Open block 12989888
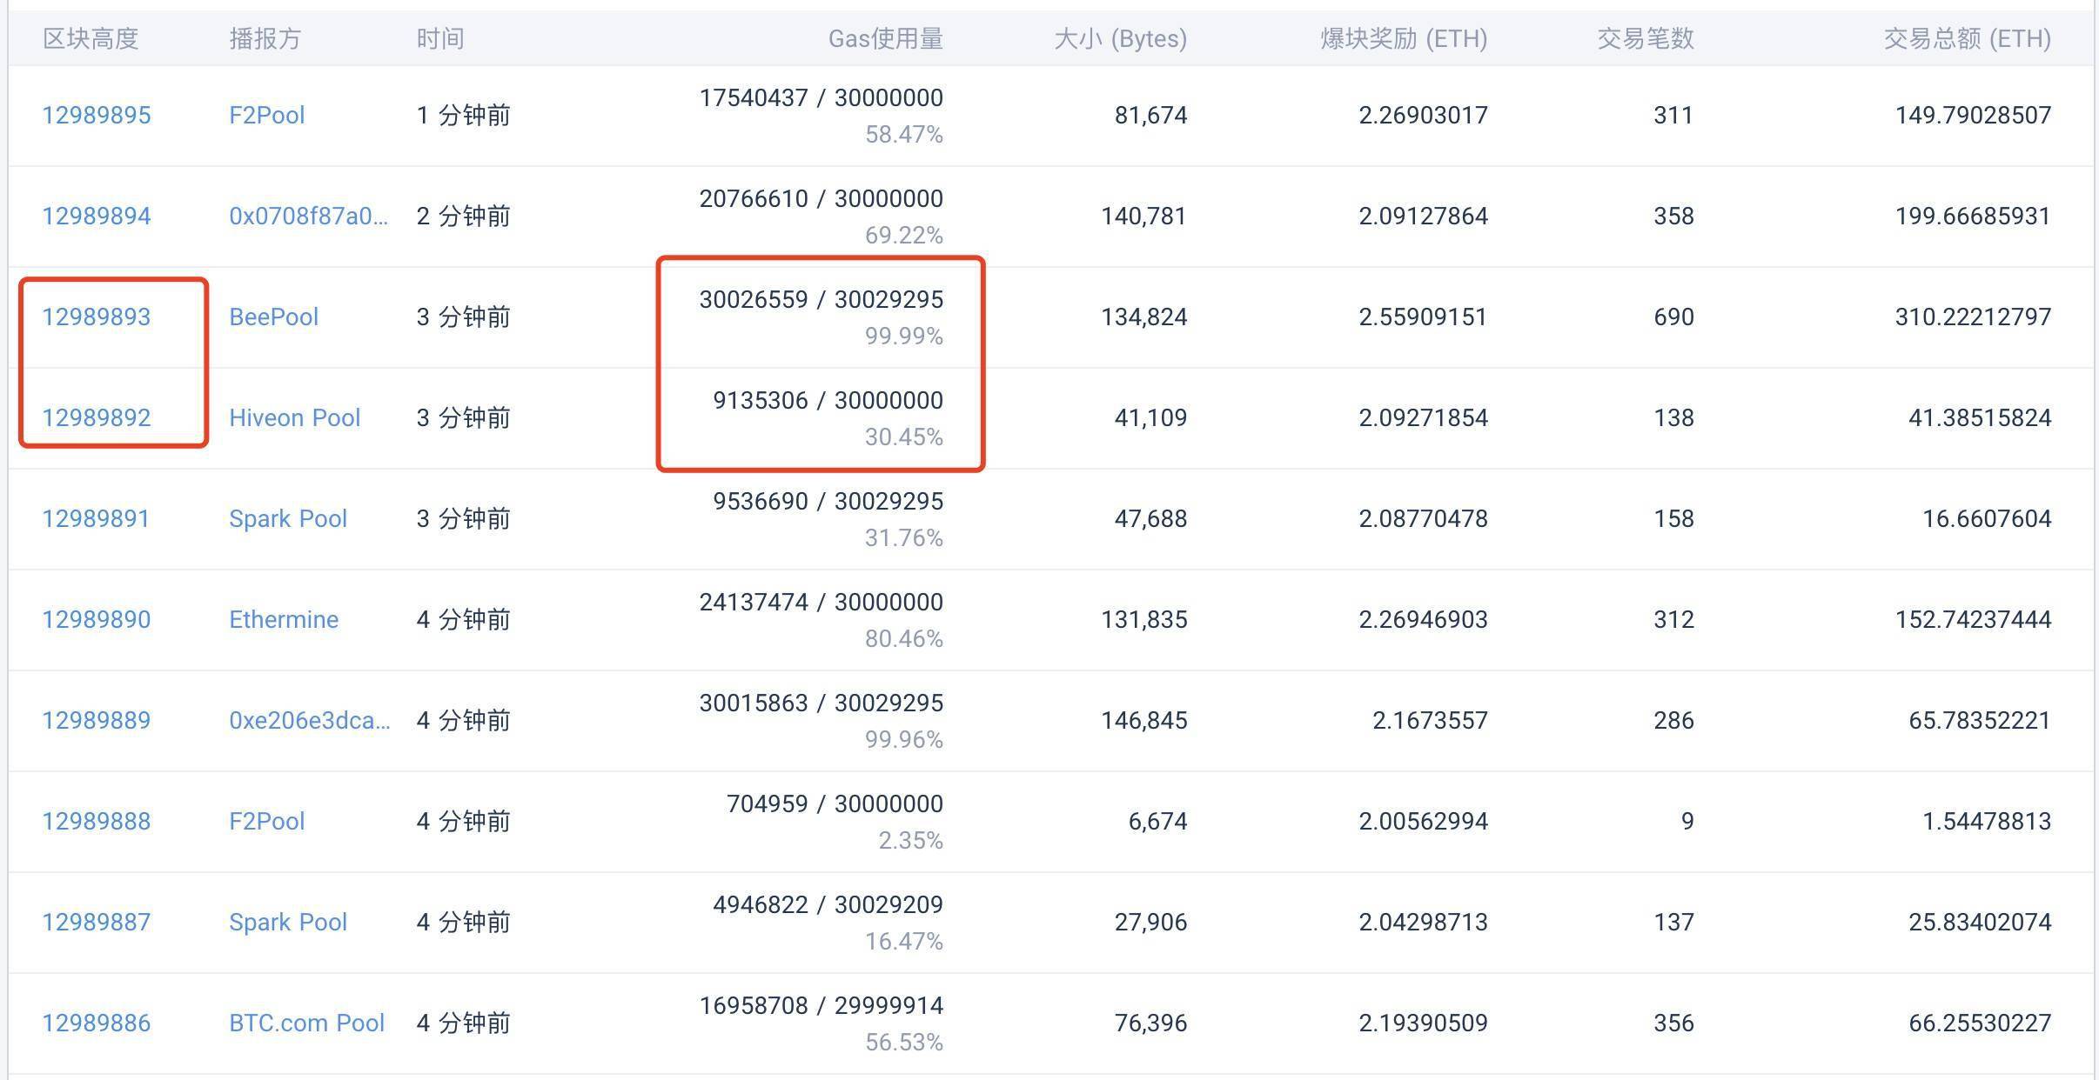 click(x=97, y=821)
